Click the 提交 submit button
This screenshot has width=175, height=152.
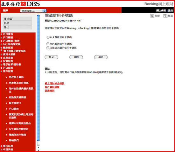coord(51,57)
